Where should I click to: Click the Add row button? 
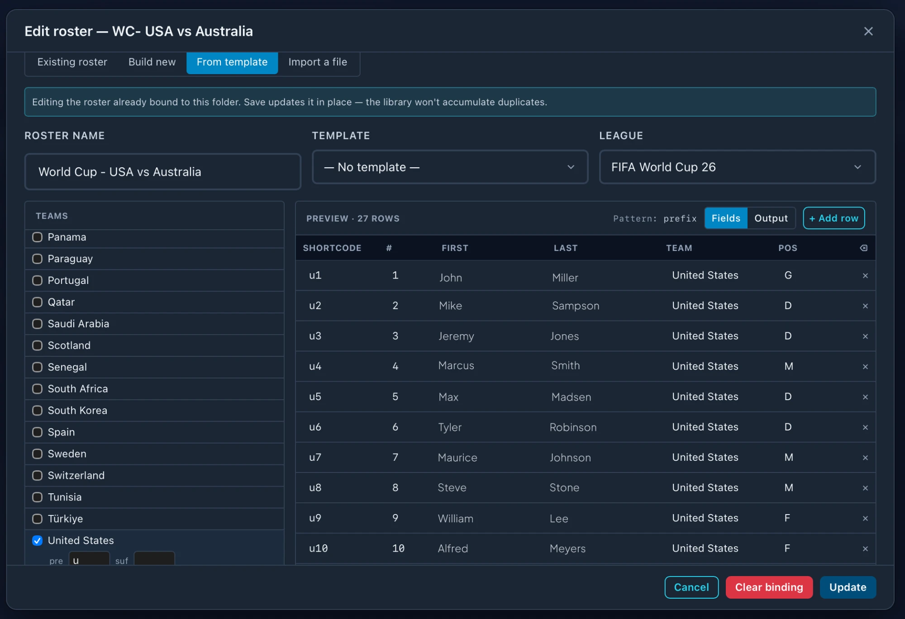834,218
